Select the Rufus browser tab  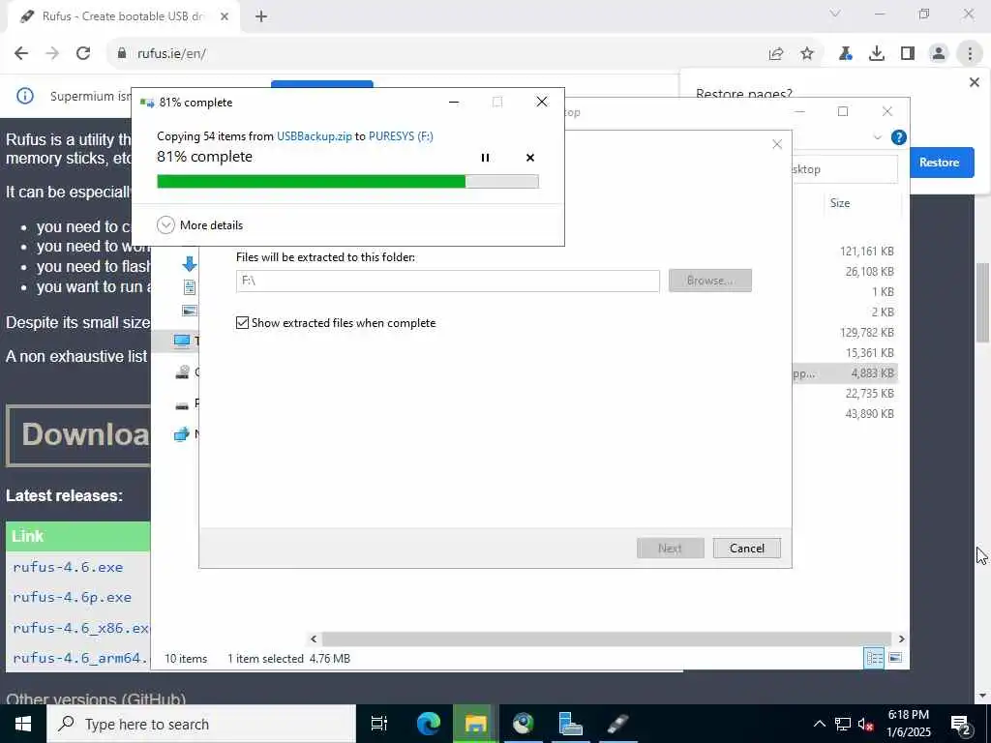[x=124, y=16]
